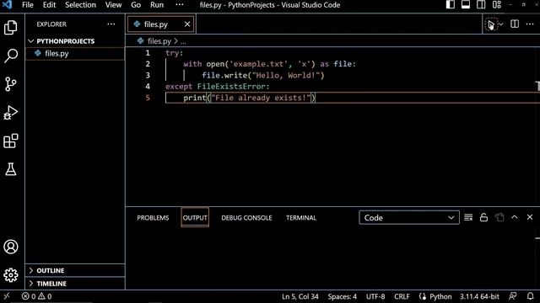The height and width of the screenshot is (303, 540).
Task: Open the Run menu
Action: (157, 5)
